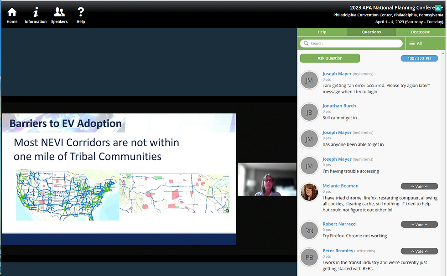This screenshot has height=276, width=447.
Task: Click Peter Bromley PB avatar
Action: (x=309, y=257)
